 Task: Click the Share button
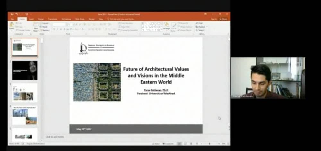coord(224,19)
